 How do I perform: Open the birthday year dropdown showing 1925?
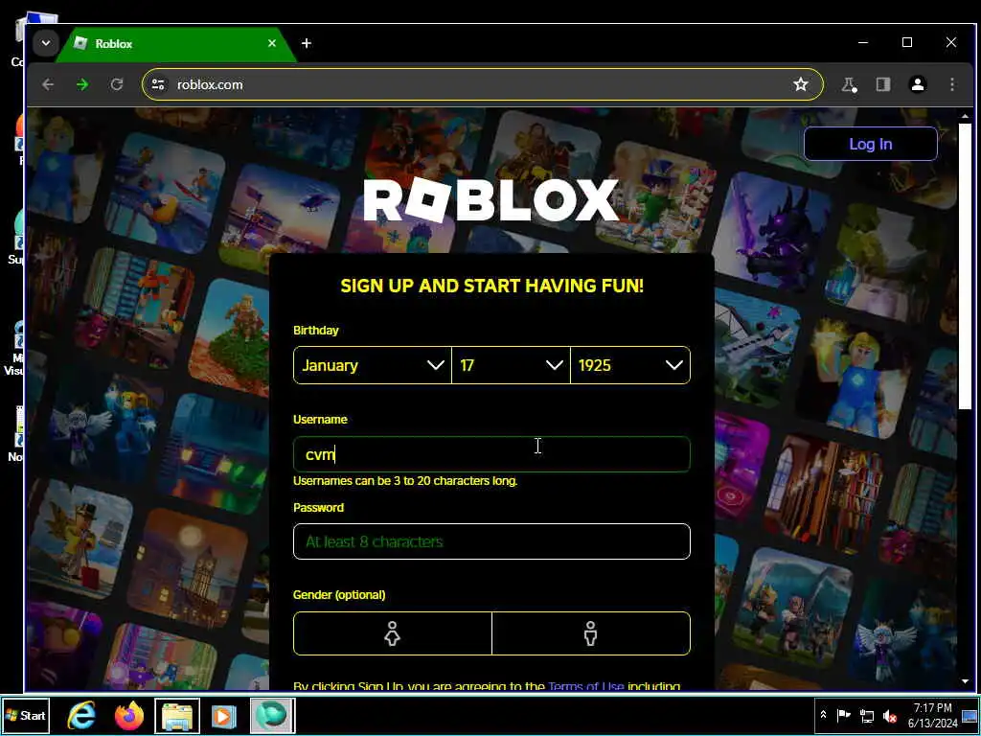[x=630, y=365]
